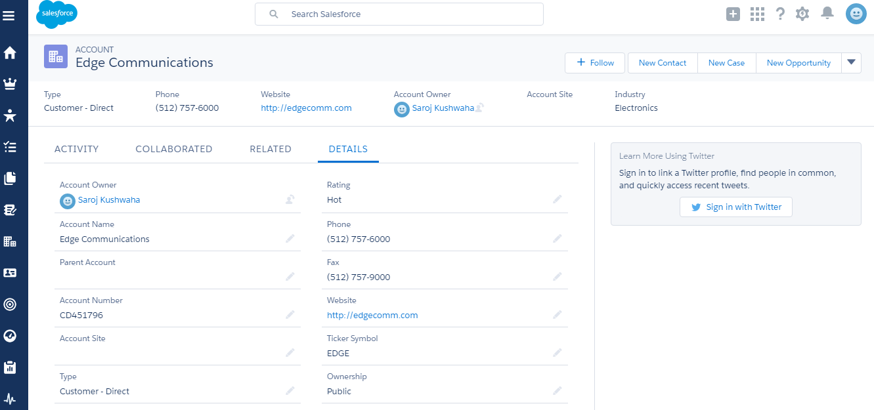874x410 pixels.
Task: Open the help question mark
Action: click(780, 14)
